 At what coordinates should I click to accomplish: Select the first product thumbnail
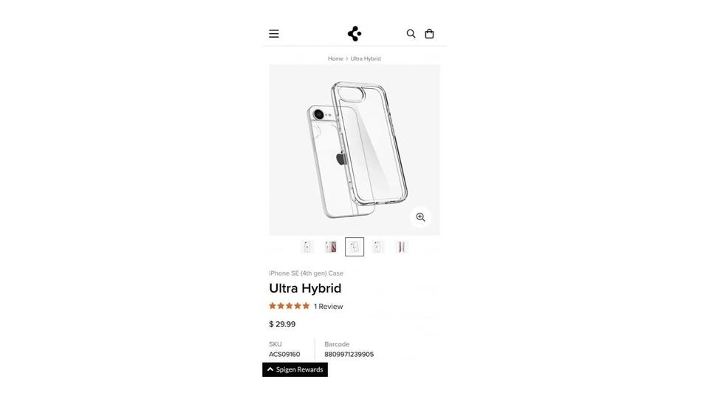[x=307, y=247]
